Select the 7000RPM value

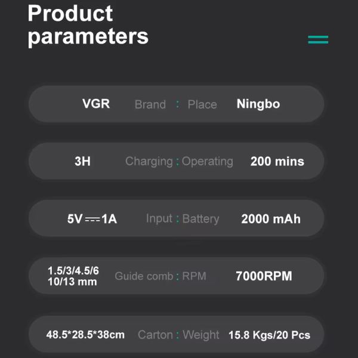point(264,276)
